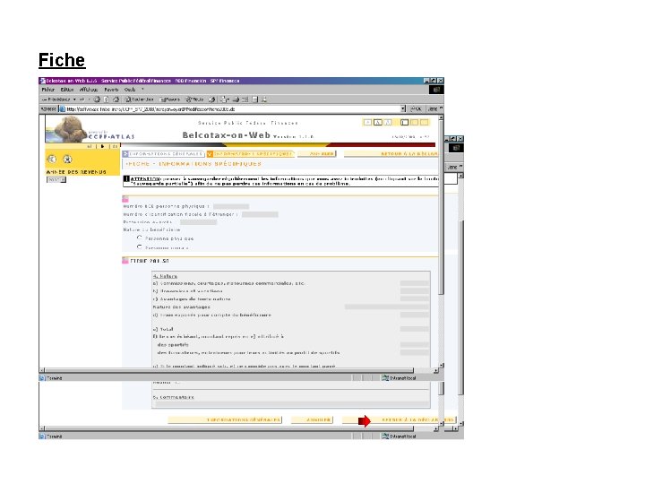Image resolution: width=645 pixels, height=484 pixels.
Task: Click bottom Retour à la déclaration button
Action: (399, 419)
